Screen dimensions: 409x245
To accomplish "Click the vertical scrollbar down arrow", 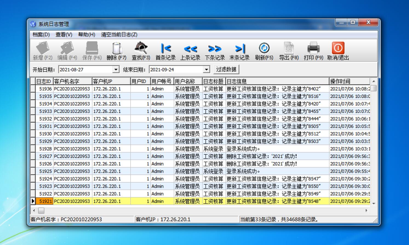I will tap(374, 204).
